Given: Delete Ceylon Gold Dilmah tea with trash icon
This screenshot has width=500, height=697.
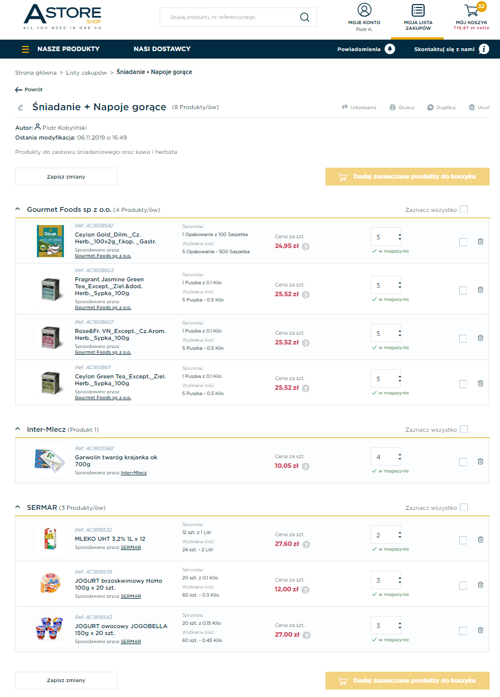Looking at the screenshot, I should tap(480, 242).
